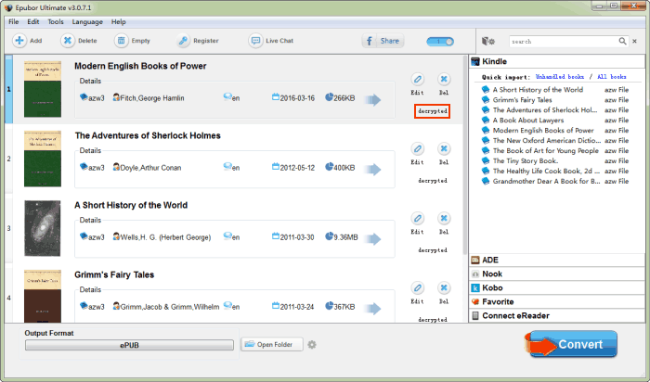Click the Unhandled books link
The height and width of the screenshot is (382, 650).
[x=560, y=77]
